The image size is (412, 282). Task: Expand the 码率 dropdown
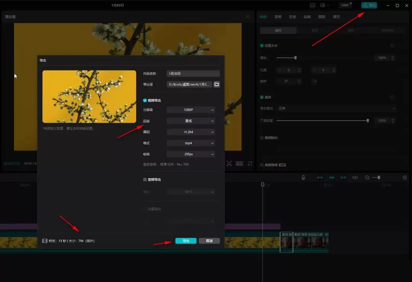[x=191, y=121]
